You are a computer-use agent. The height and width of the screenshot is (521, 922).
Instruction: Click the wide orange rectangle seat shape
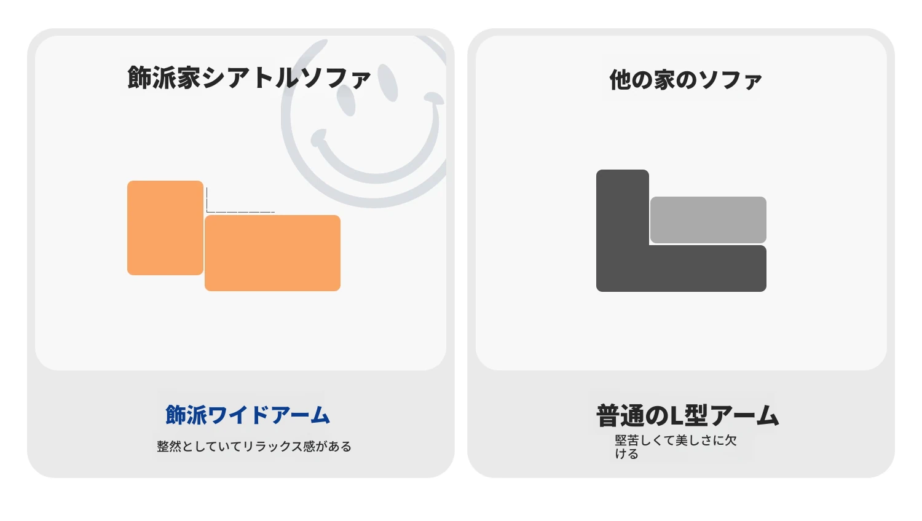point(272,253)
